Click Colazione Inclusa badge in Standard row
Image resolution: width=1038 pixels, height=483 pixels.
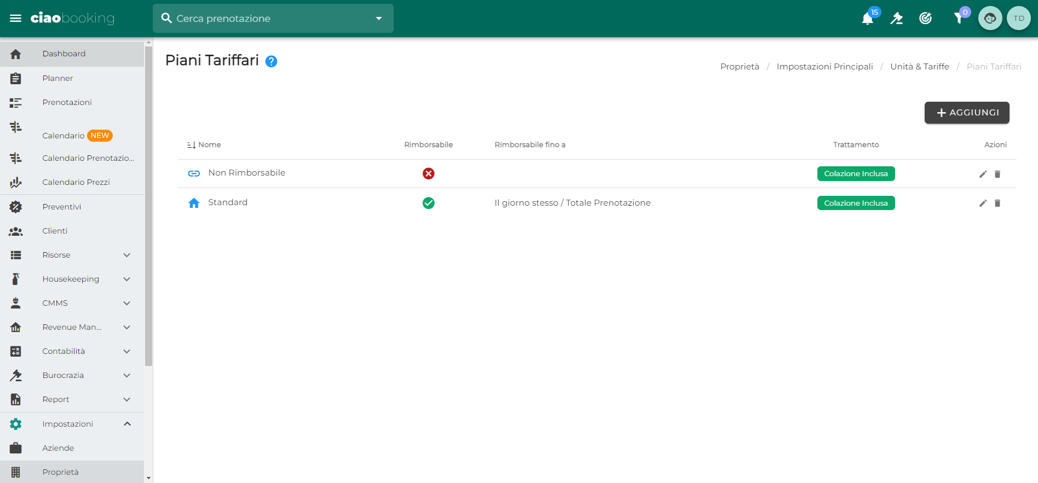[856, 203]
